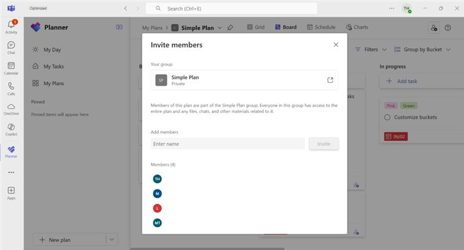Click the SP group avatar
The image size is (464, 250).
pyautogui.click(x=161, y=80)
